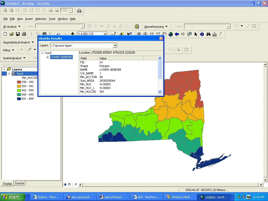This screenshot has height=201, width=268.
Task: Open map scale dropdown 1:4,952,115
Action: click(105, 34)
